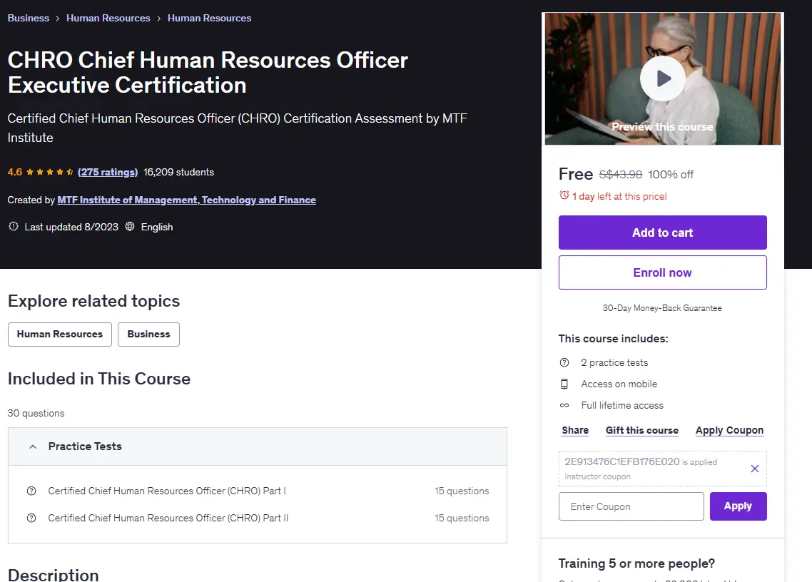Click the English language label
Viewport: 812px width, 582px height.
[157, 227]
